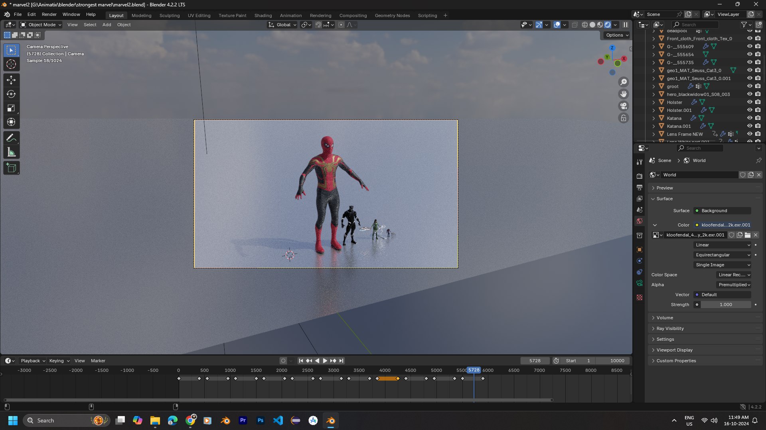Disable render for Holster object
The image size is (766, 430).
click(x=758, y=102)
